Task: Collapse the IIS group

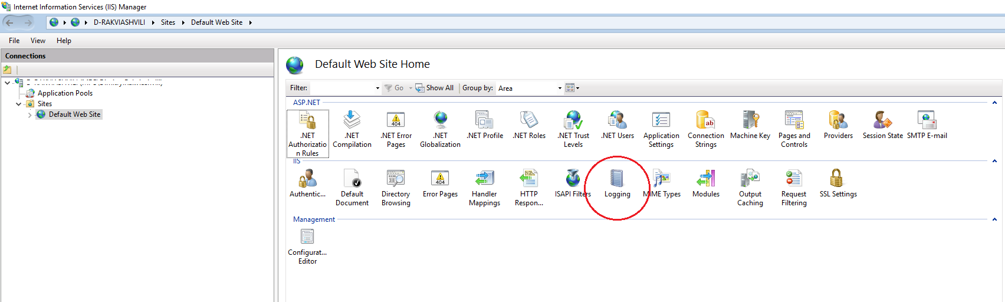Action: [994, 161]
